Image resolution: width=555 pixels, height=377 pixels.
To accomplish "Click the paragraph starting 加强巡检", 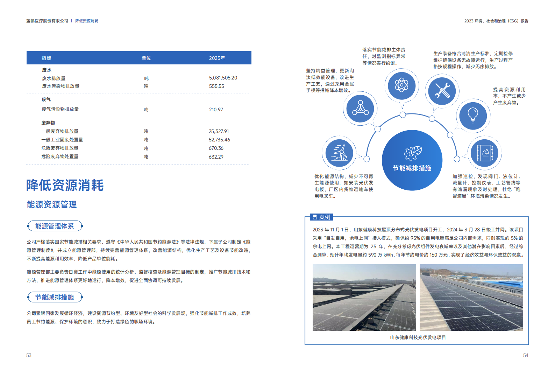I will (487, 186).
